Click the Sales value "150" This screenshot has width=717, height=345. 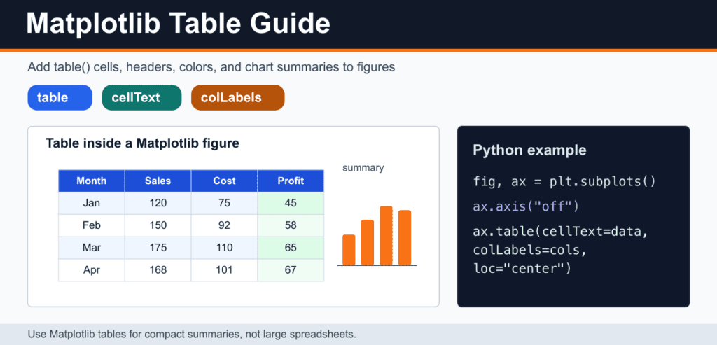158,225
